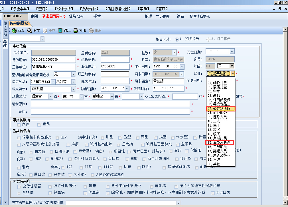Viewport: 288px width, 207px height.
Task: Open the 鼓楼区 county dropdown
Action: 112,97
